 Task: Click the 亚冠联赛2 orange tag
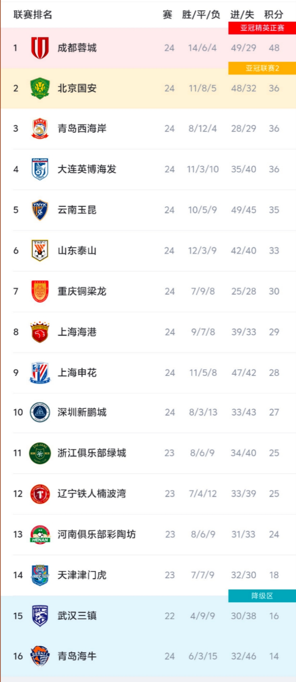[262, 68]
